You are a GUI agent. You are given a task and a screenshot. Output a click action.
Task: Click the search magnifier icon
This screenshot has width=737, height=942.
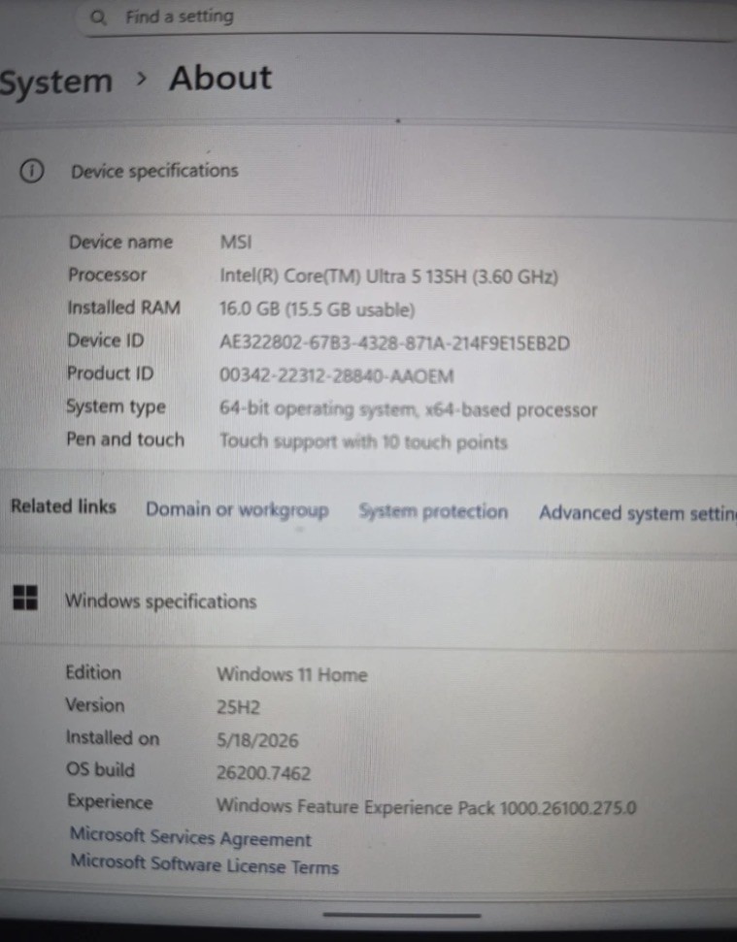(x=98, y=17)
